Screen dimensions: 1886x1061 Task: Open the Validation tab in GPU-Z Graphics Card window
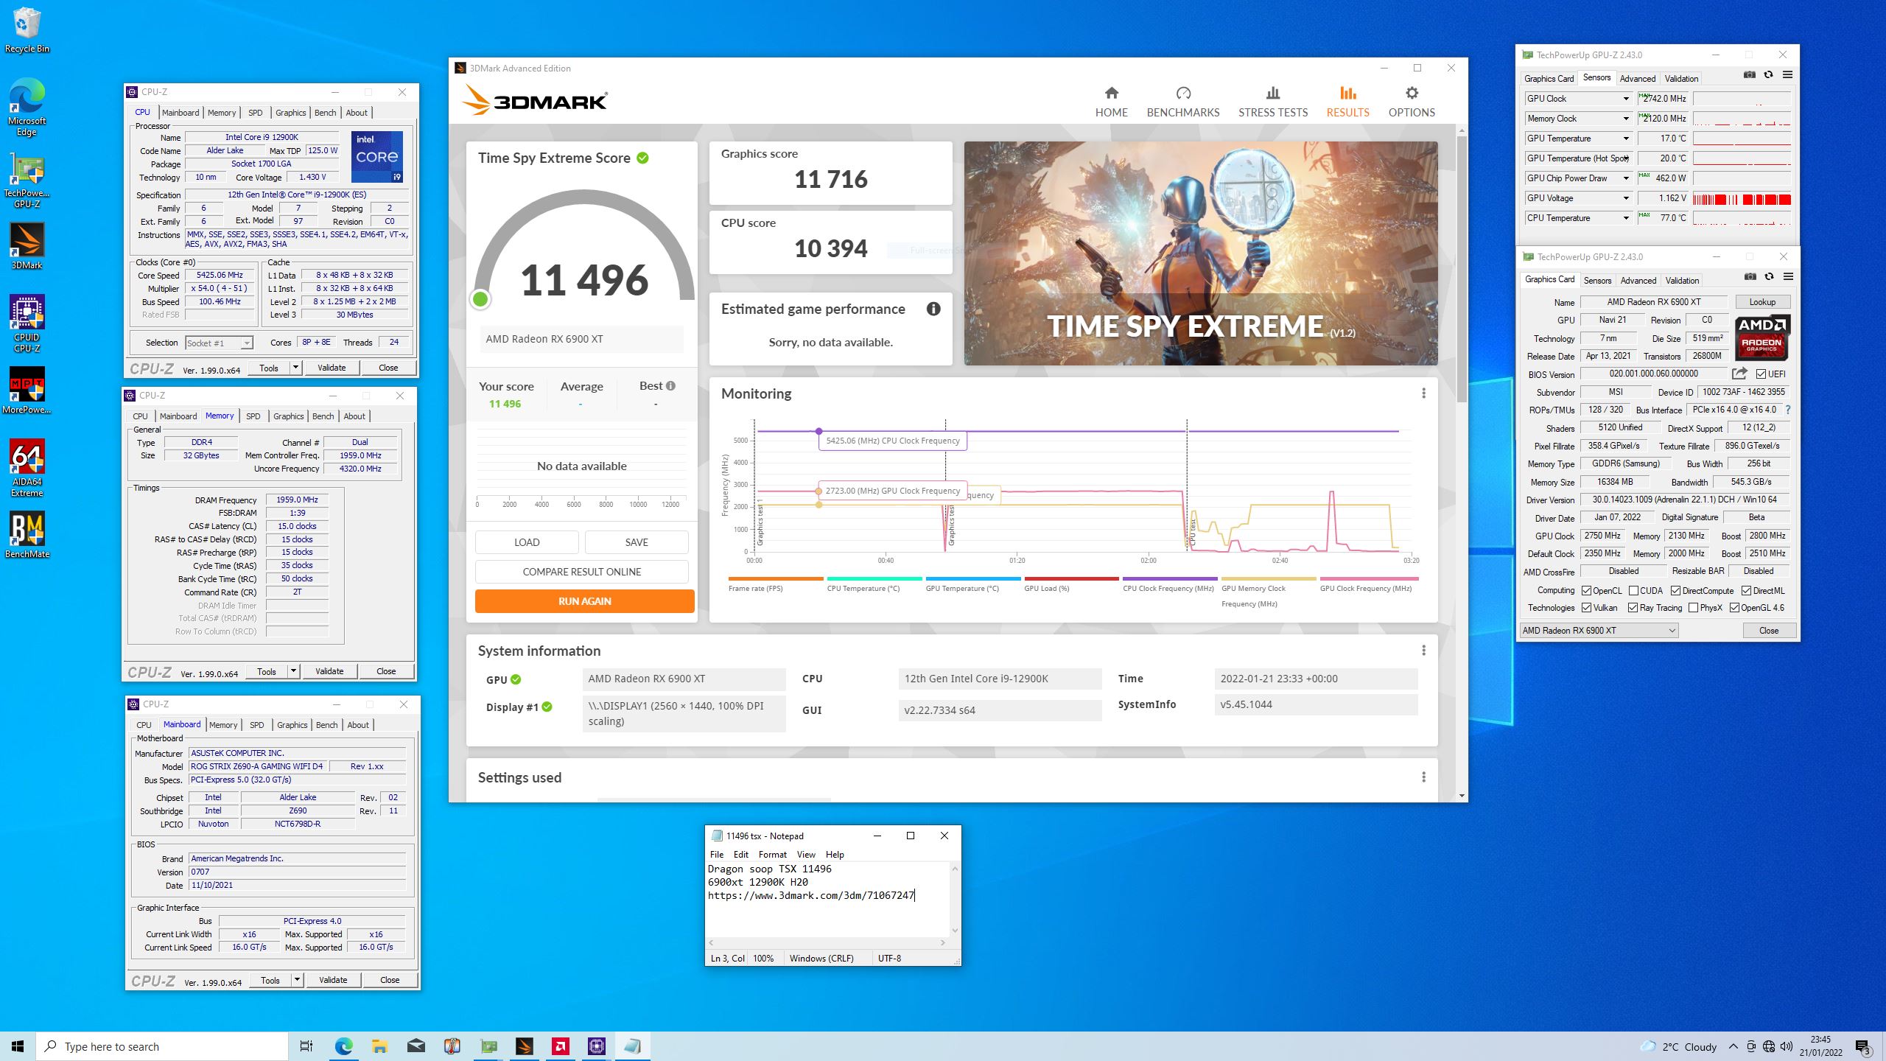tap(1682, 281)
